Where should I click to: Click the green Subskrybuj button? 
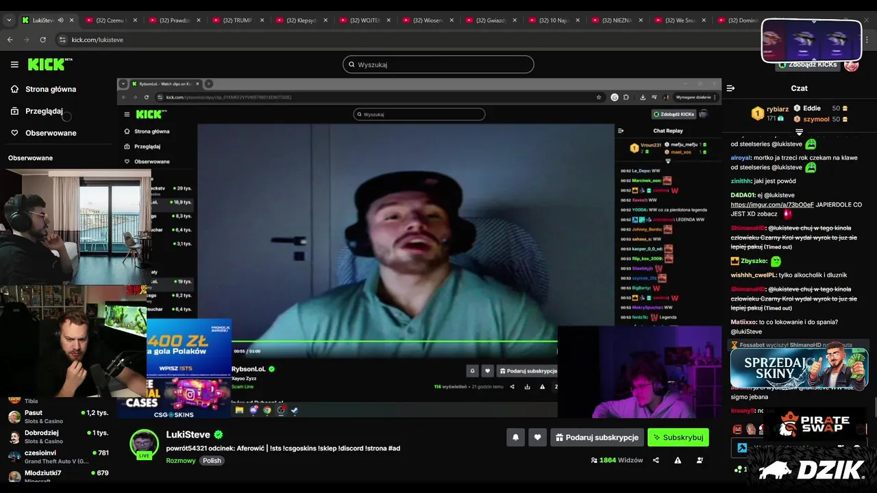pyautogui.click(x=678, y=438)
